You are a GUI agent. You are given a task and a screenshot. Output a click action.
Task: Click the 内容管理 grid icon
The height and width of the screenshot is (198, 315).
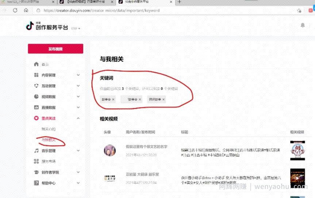click(x=36, y=75)
